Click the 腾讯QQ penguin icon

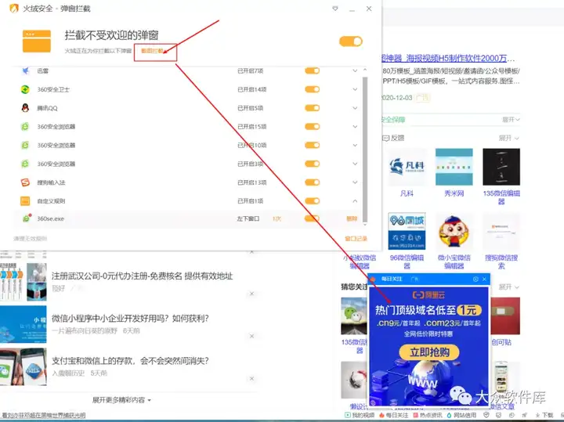pyautogui.click(x=25, y=108)
